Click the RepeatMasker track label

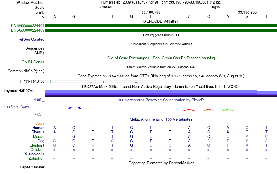tap(32, 167)
